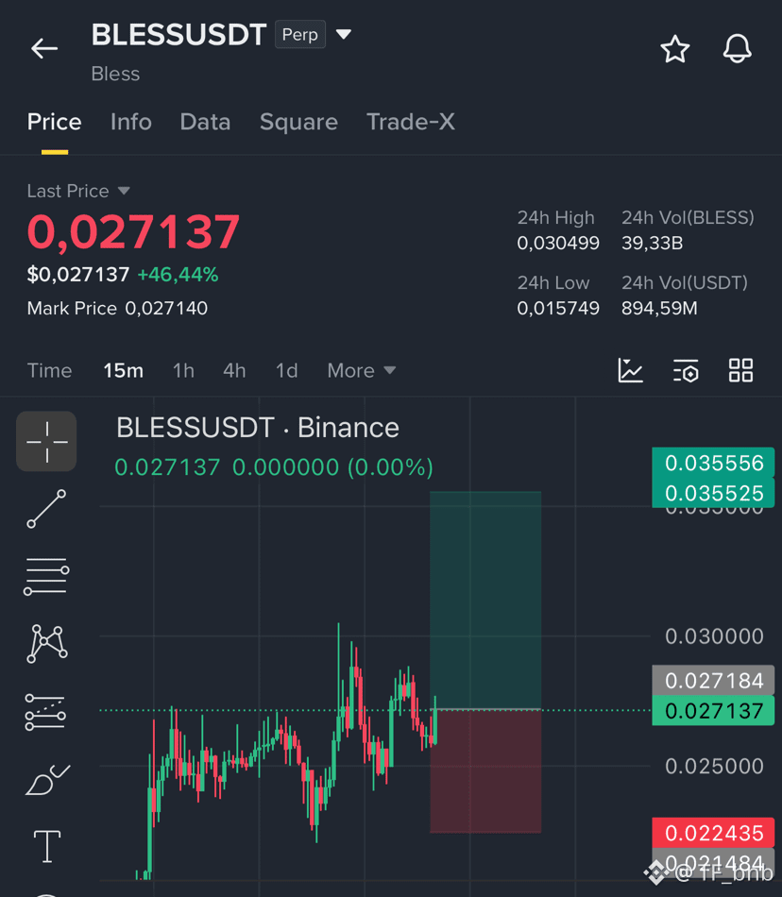
Task: Click the 0.035556 target price label
Action: tap(713, 463)
